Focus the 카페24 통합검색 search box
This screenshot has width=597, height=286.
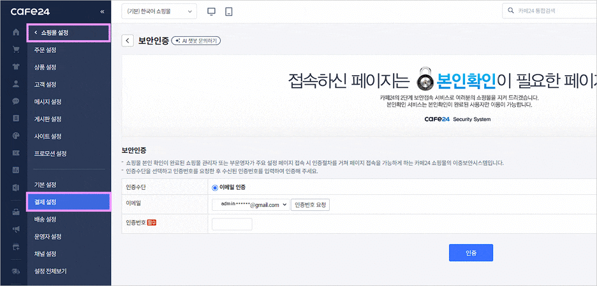(x=550, y=11)
